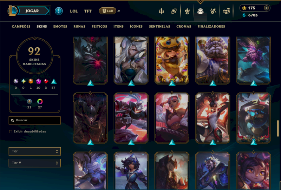The height and width of the screenshot is (190, 281).
Task: Switch to the Campeões tab
Action: tap(21, 27)
